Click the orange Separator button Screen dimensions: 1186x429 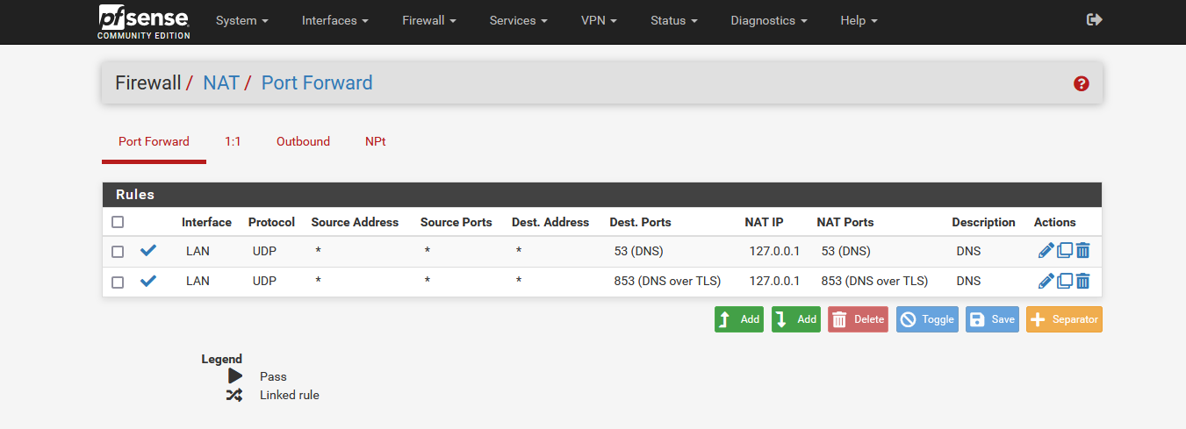click(1064, 319)
